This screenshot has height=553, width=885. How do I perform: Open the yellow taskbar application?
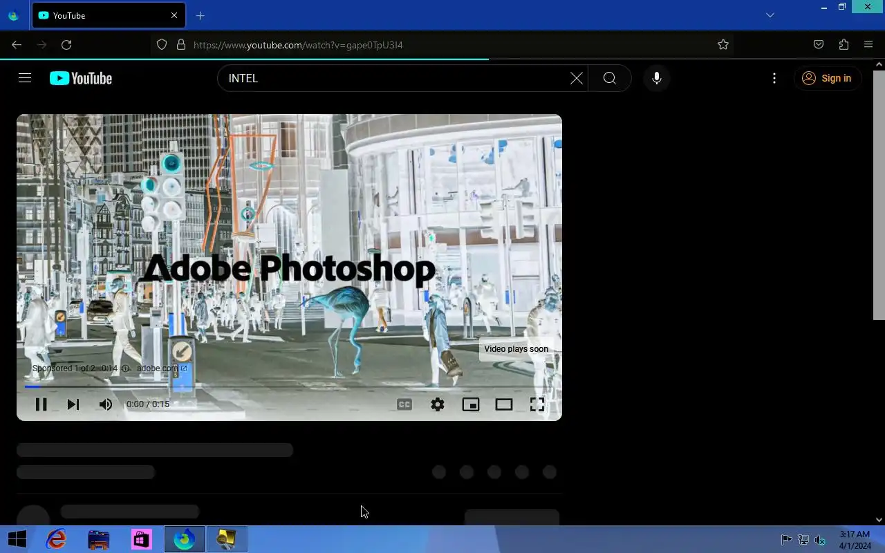pos(227,539)
